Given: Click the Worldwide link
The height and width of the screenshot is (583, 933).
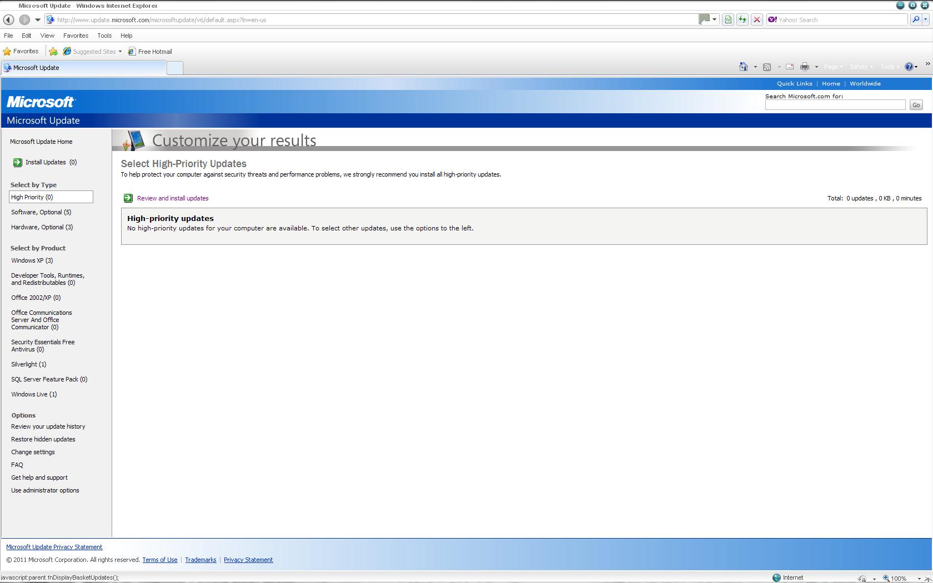Looking at the screenshot, I should pyautogui.click(x=865, y=84).
